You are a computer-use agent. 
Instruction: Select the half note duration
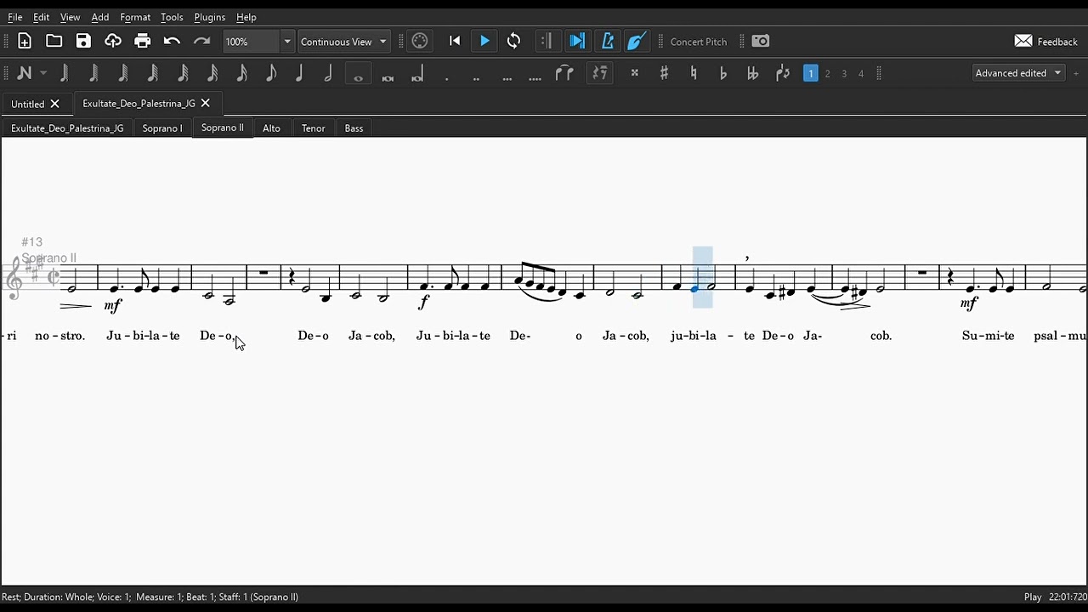(x=328, y=73)
